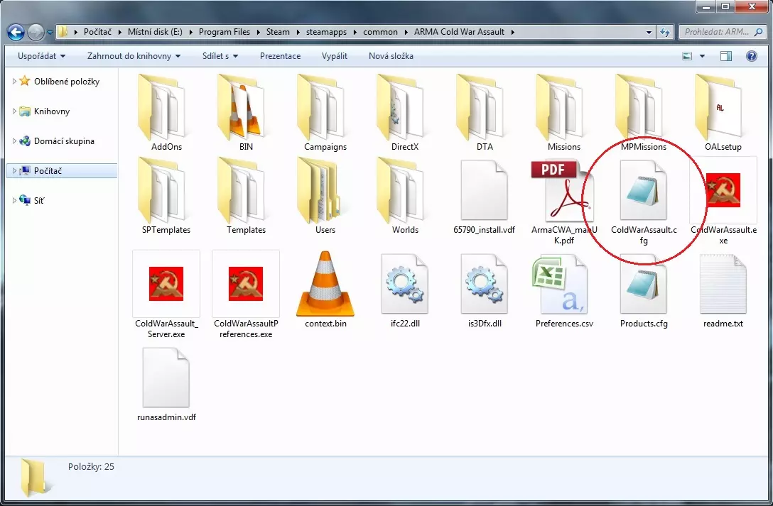The height and width of the screenshot is (506, 773).
Task: Select the ArmaCWA_manUK.pdf file
Action: [x=564, y=202]
